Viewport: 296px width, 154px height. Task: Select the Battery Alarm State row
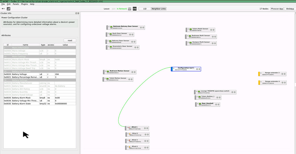(40, 104)
